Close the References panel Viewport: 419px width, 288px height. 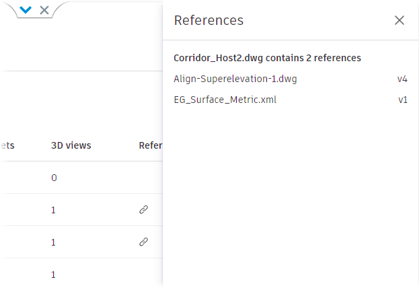pyautogui.click(x=399, y=20)
